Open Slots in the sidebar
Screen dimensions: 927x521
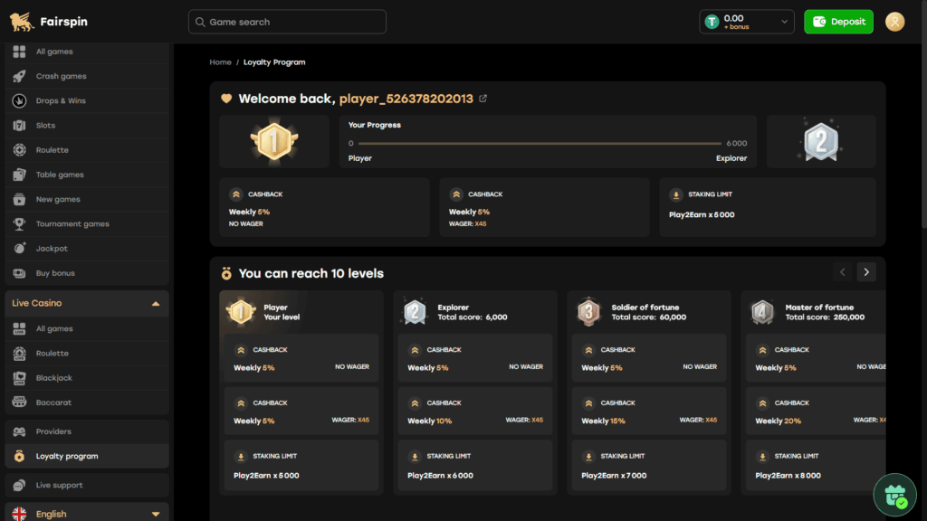click(45, 126)
